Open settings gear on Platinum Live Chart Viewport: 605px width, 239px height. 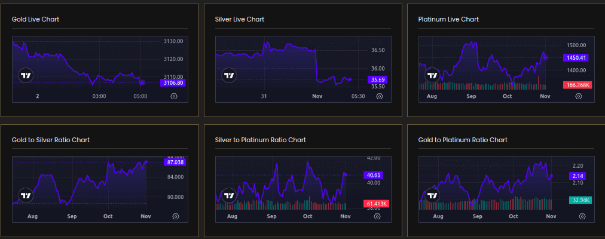tap(580, 96)
